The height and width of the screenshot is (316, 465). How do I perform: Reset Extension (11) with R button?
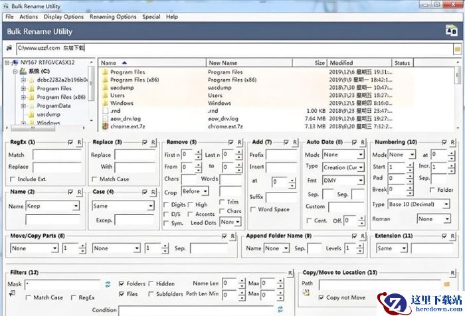click(452, 236)
